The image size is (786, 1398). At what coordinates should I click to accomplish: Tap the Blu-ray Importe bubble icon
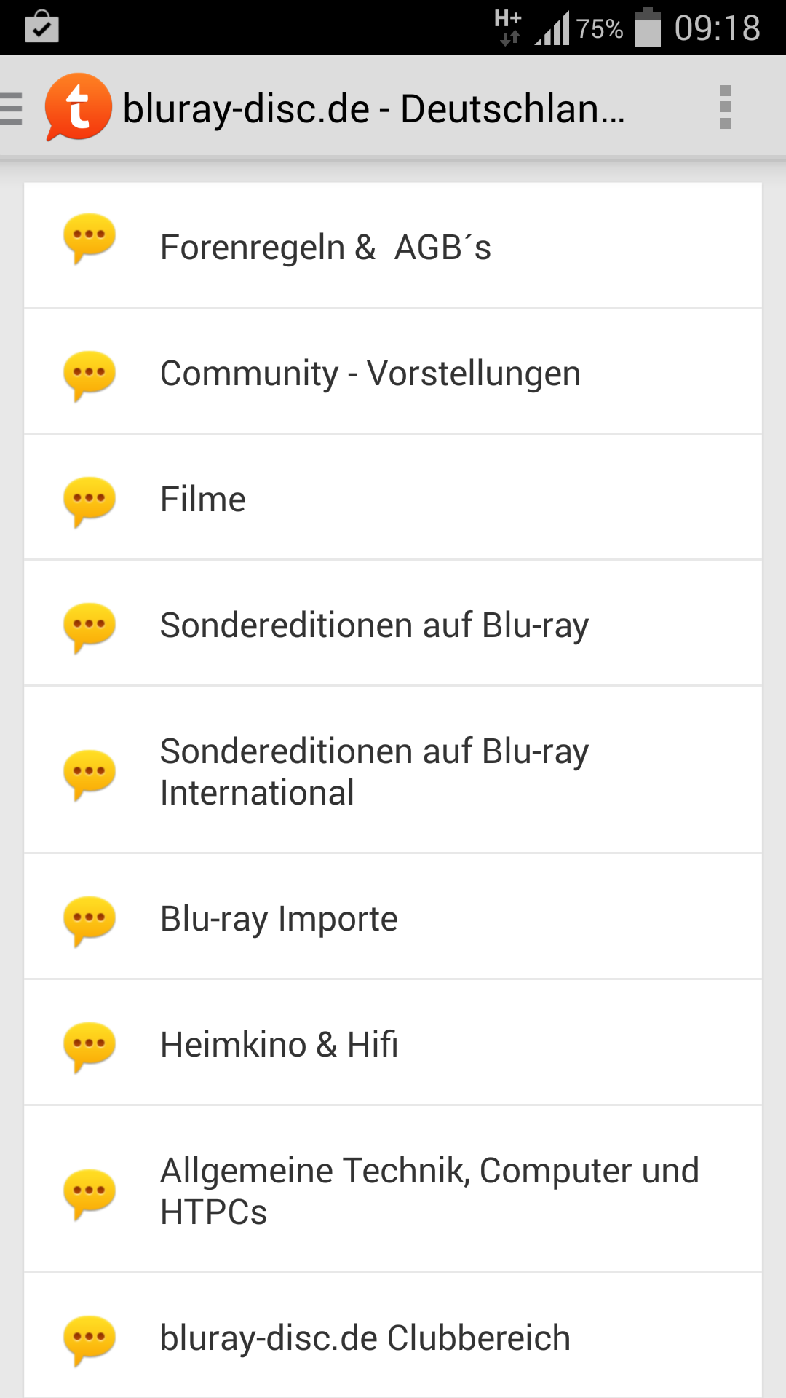click(90, 920)
